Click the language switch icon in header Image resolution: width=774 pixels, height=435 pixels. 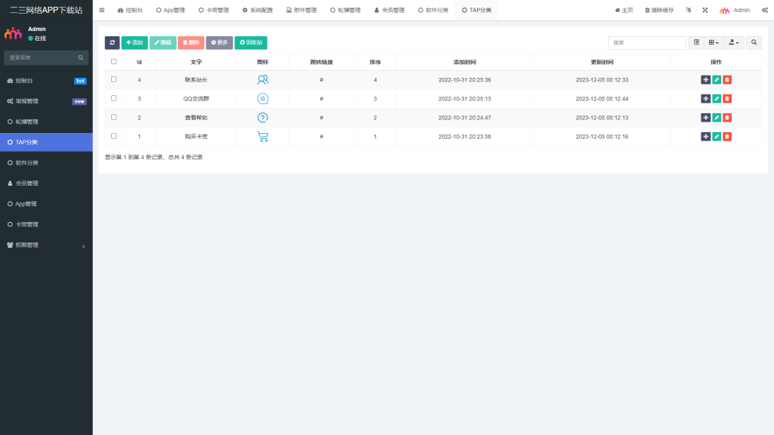pyautogui.click(x=688, y=11)
